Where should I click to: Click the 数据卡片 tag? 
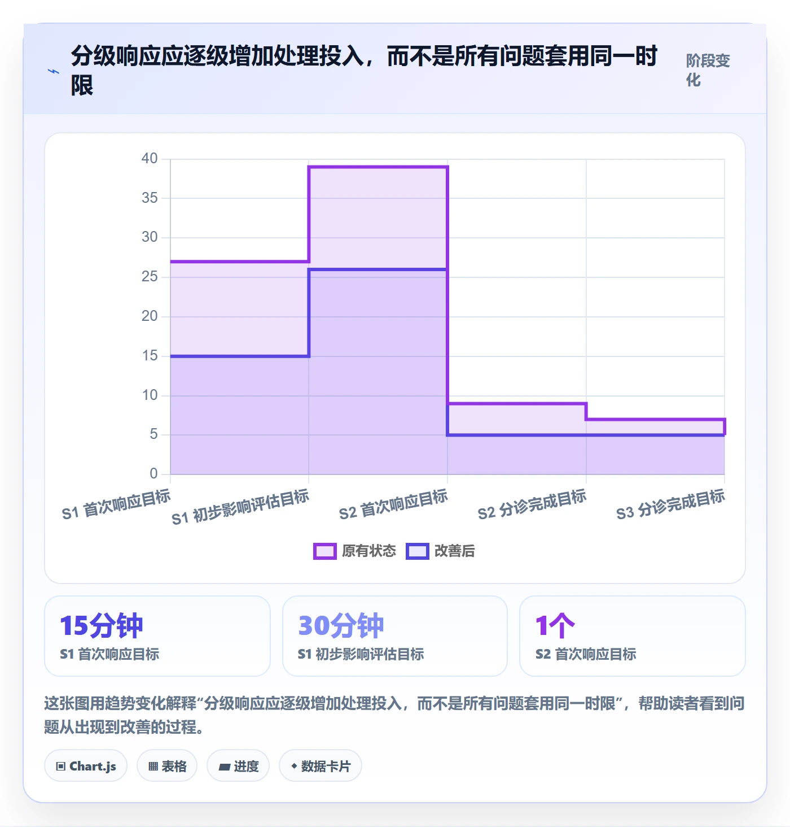(321, 766)
